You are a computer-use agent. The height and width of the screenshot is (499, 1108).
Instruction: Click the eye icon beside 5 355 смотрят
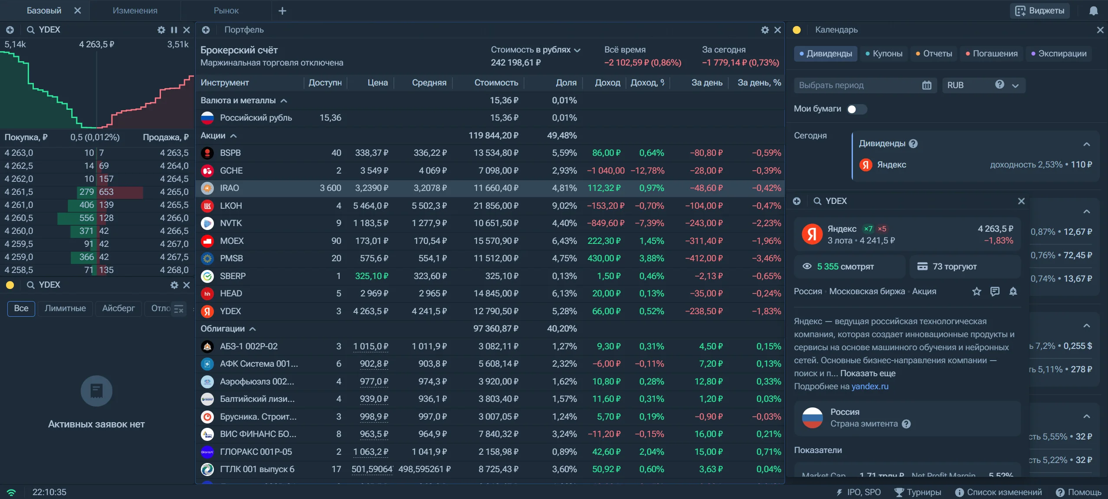[807, 266]
